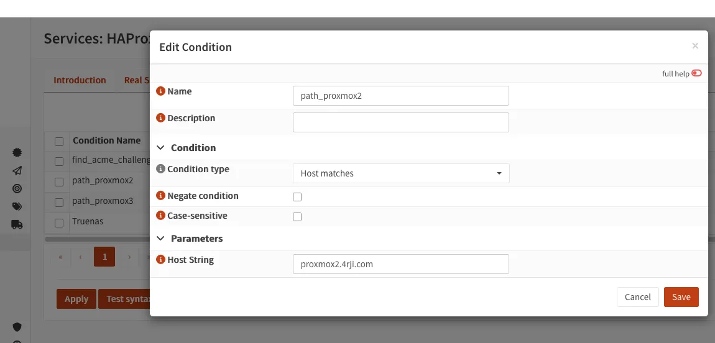Save the edited condition

(681, 297)
